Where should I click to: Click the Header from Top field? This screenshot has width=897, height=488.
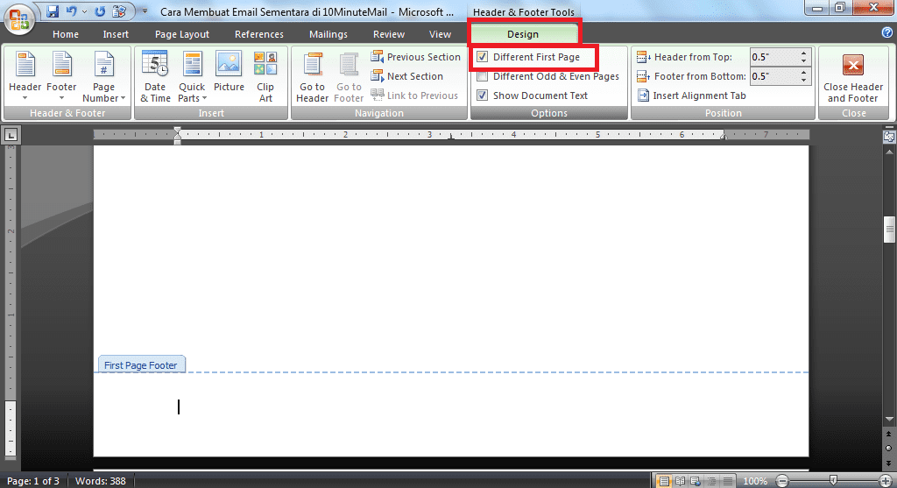pyautogui.click(x=774, y=57)
